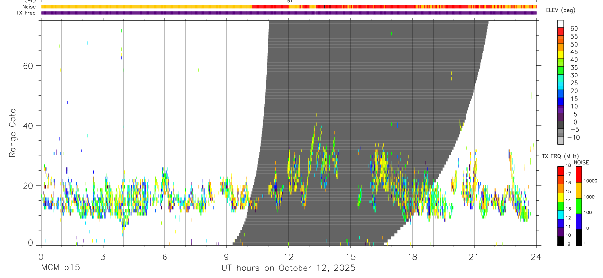Select hour 24 on the UT time axis
Image resolution: width=603 pixels, height=278 pixels.
536,256
